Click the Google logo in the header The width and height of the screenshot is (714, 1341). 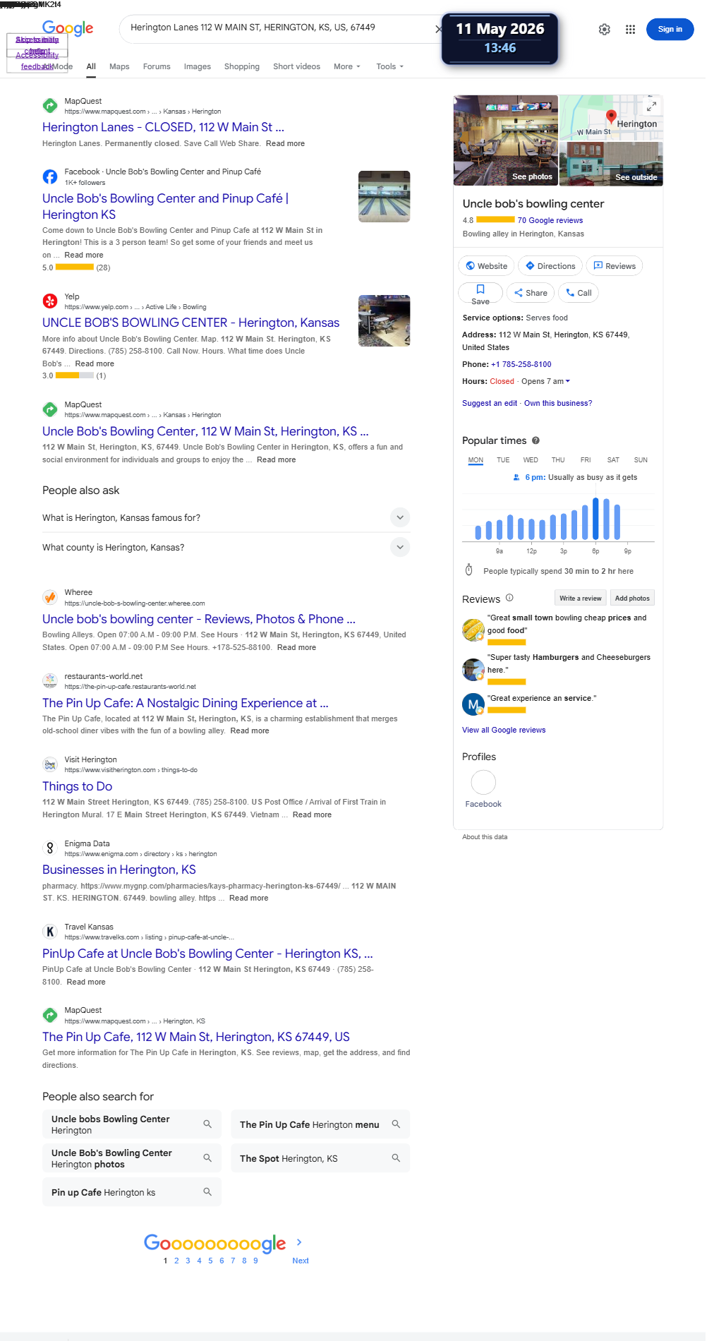pos(68,28)
